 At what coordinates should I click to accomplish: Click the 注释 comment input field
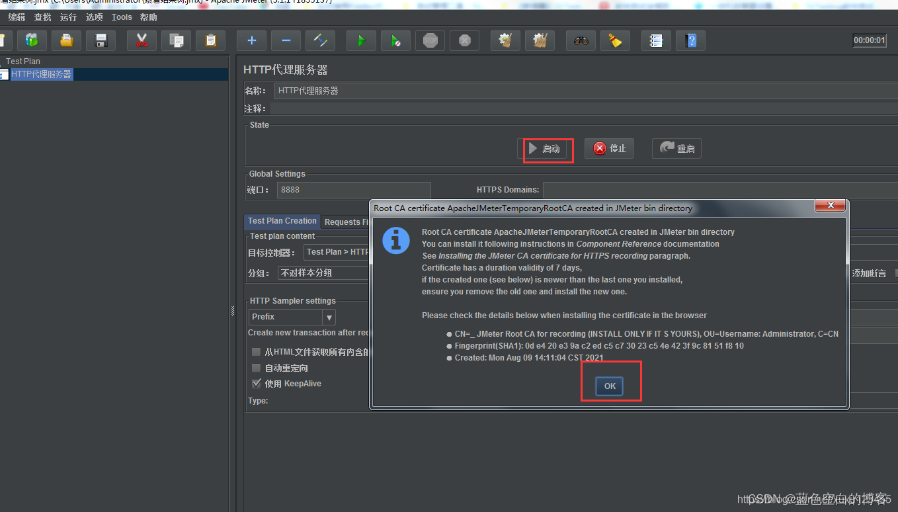[x=584, y=108]
